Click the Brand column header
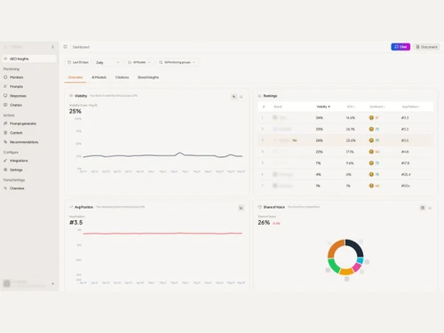 click(278, 107)
